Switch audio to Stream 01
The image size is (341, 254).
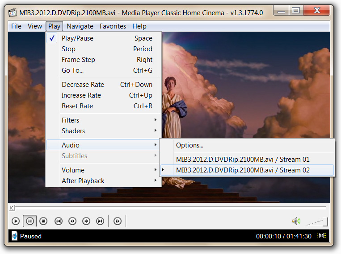tap(247, 160)
